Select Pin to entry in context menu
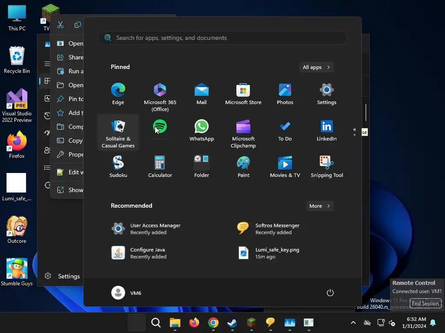 70,99
